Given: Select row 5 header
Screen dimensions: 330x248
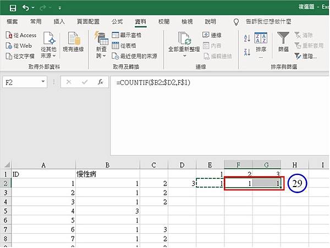Looking at the screenshot, I should pos(5,211).
